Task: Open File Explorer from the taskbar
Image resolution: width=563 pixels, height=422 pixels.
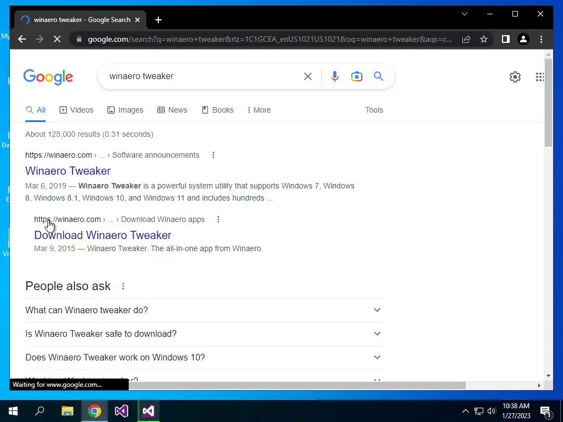Action: click(67, 411)
